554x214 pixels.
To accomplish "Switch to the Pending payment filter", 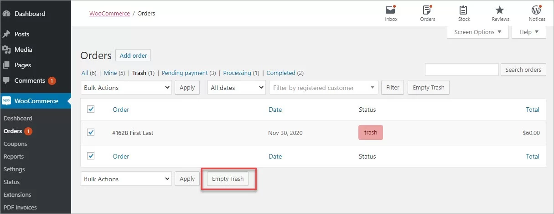I will point(185,73).
